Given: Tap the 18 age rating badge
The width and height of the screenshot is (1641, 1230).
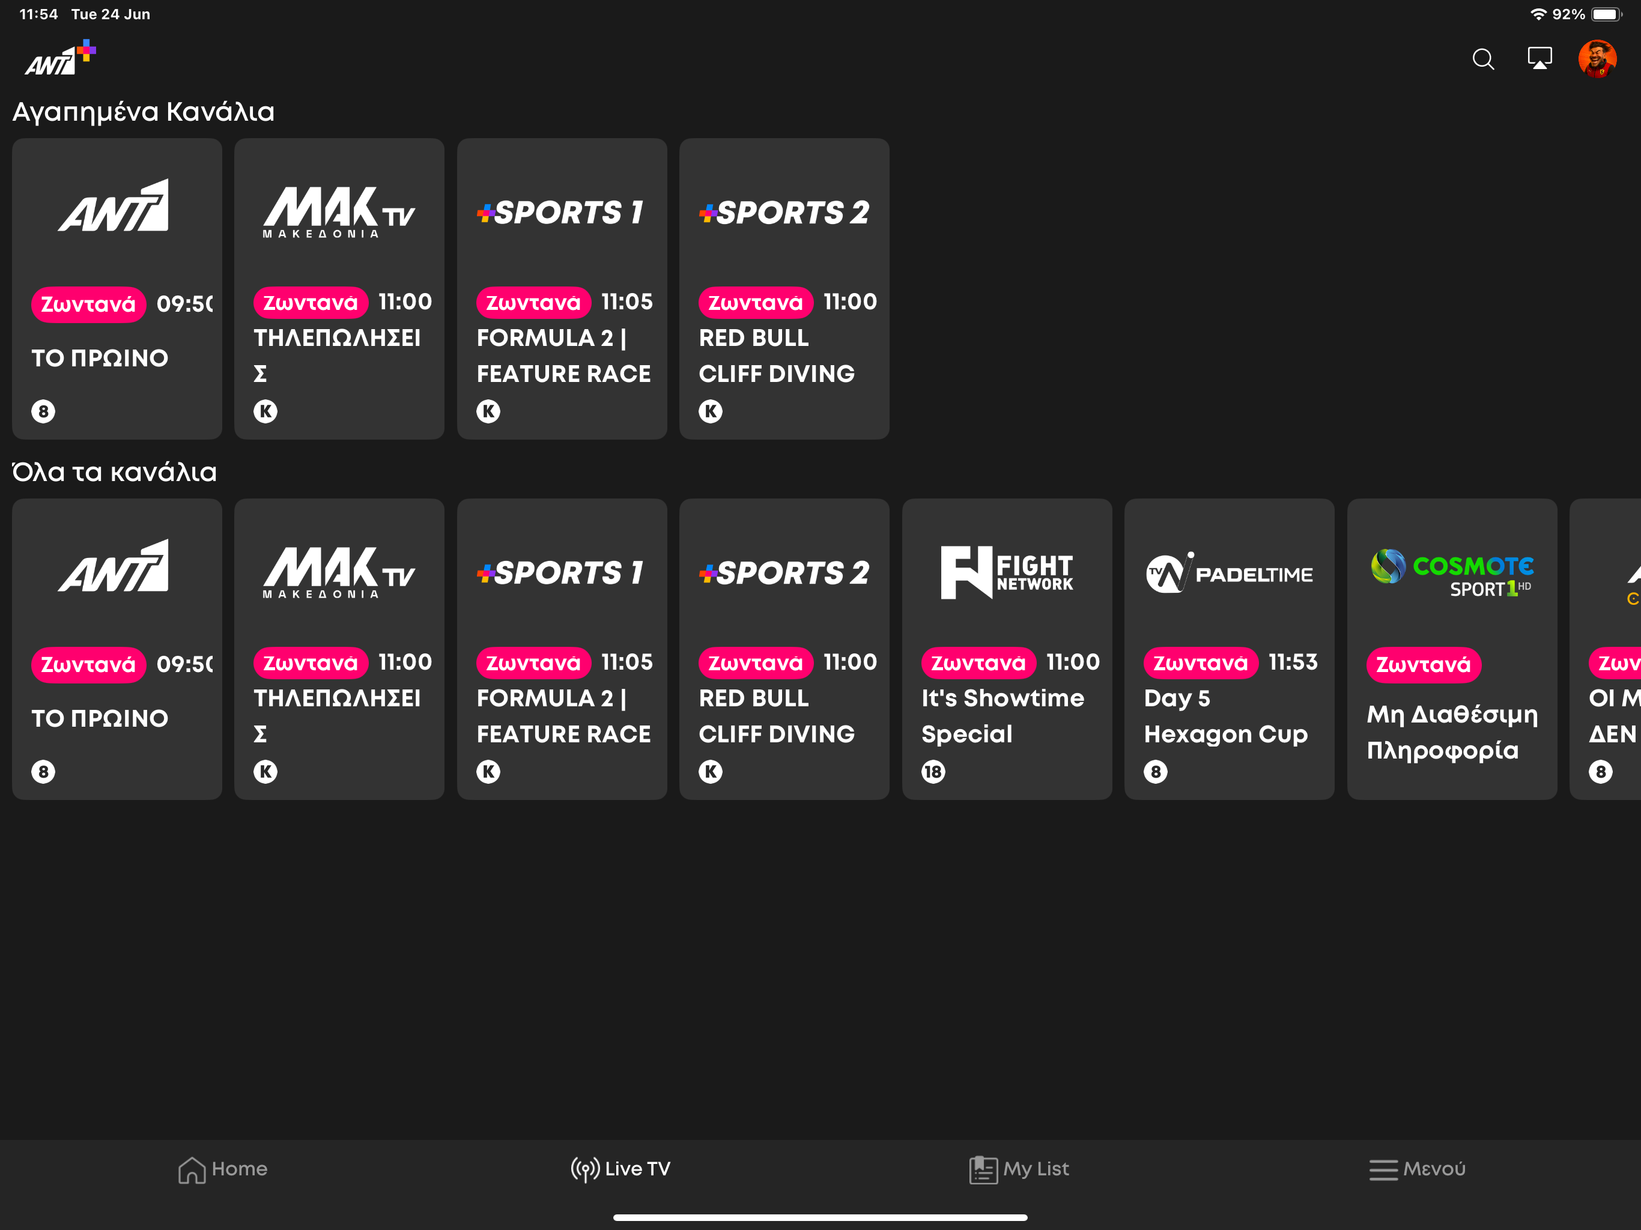Looking at the screenshot, I should pos(933,772).
